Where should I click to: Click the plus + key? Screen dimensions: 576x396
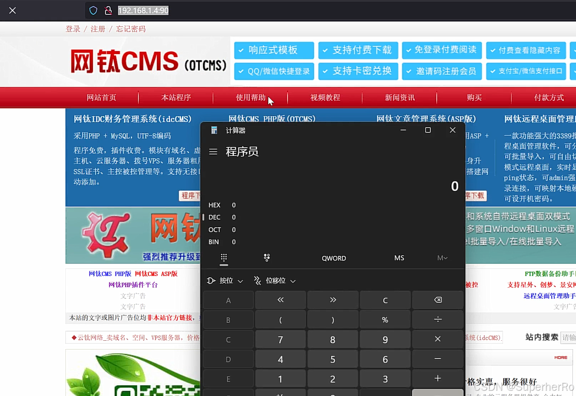coord(438,379)
